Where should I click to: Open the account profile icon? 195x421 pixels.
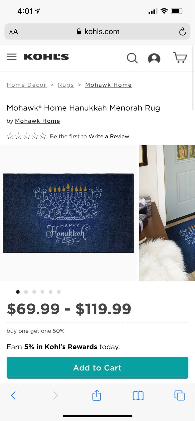coord(154,58)
